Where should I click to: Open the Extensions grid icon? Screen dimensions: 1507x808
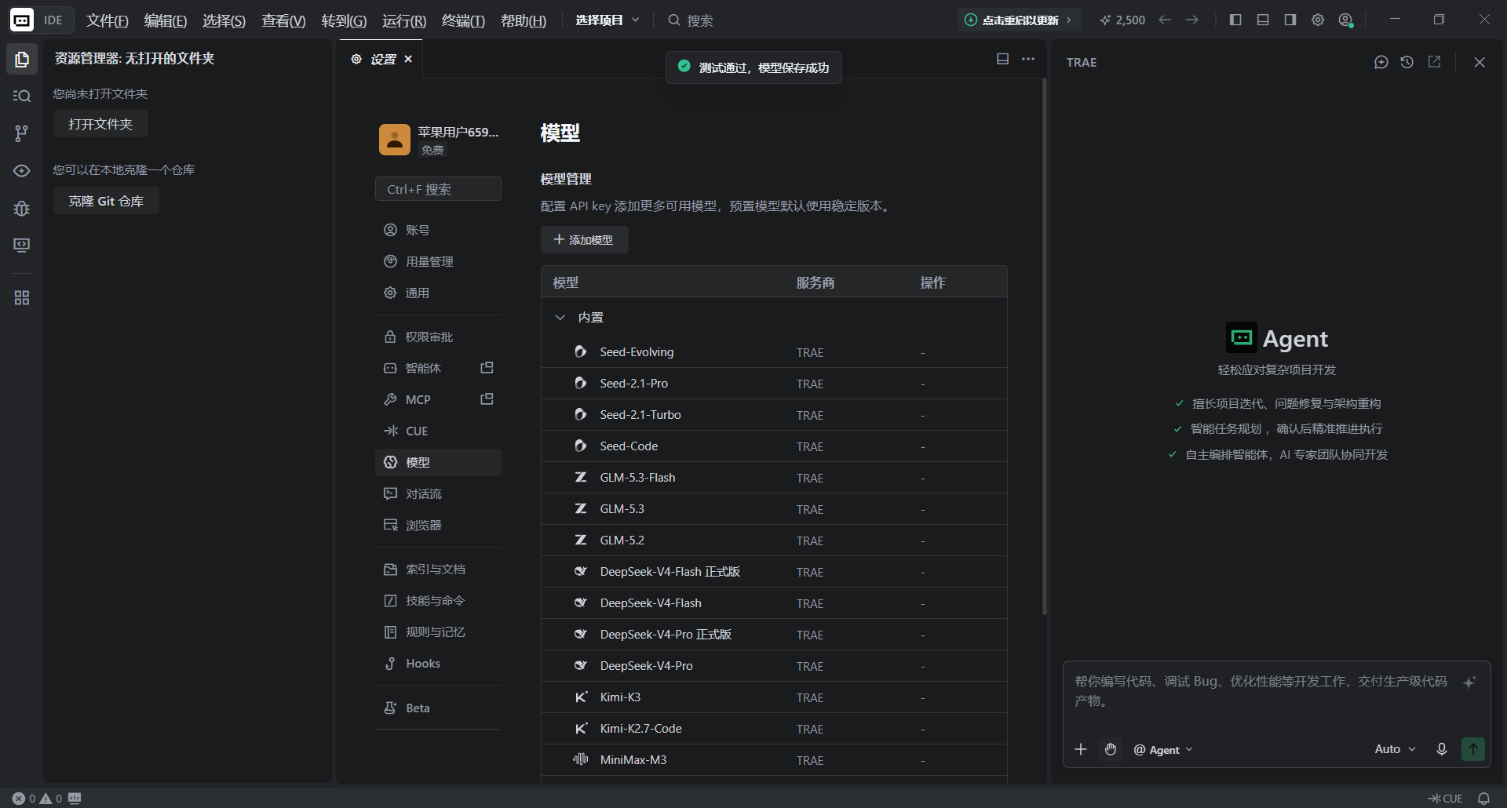pyautogui.click(x=22, y=298)
